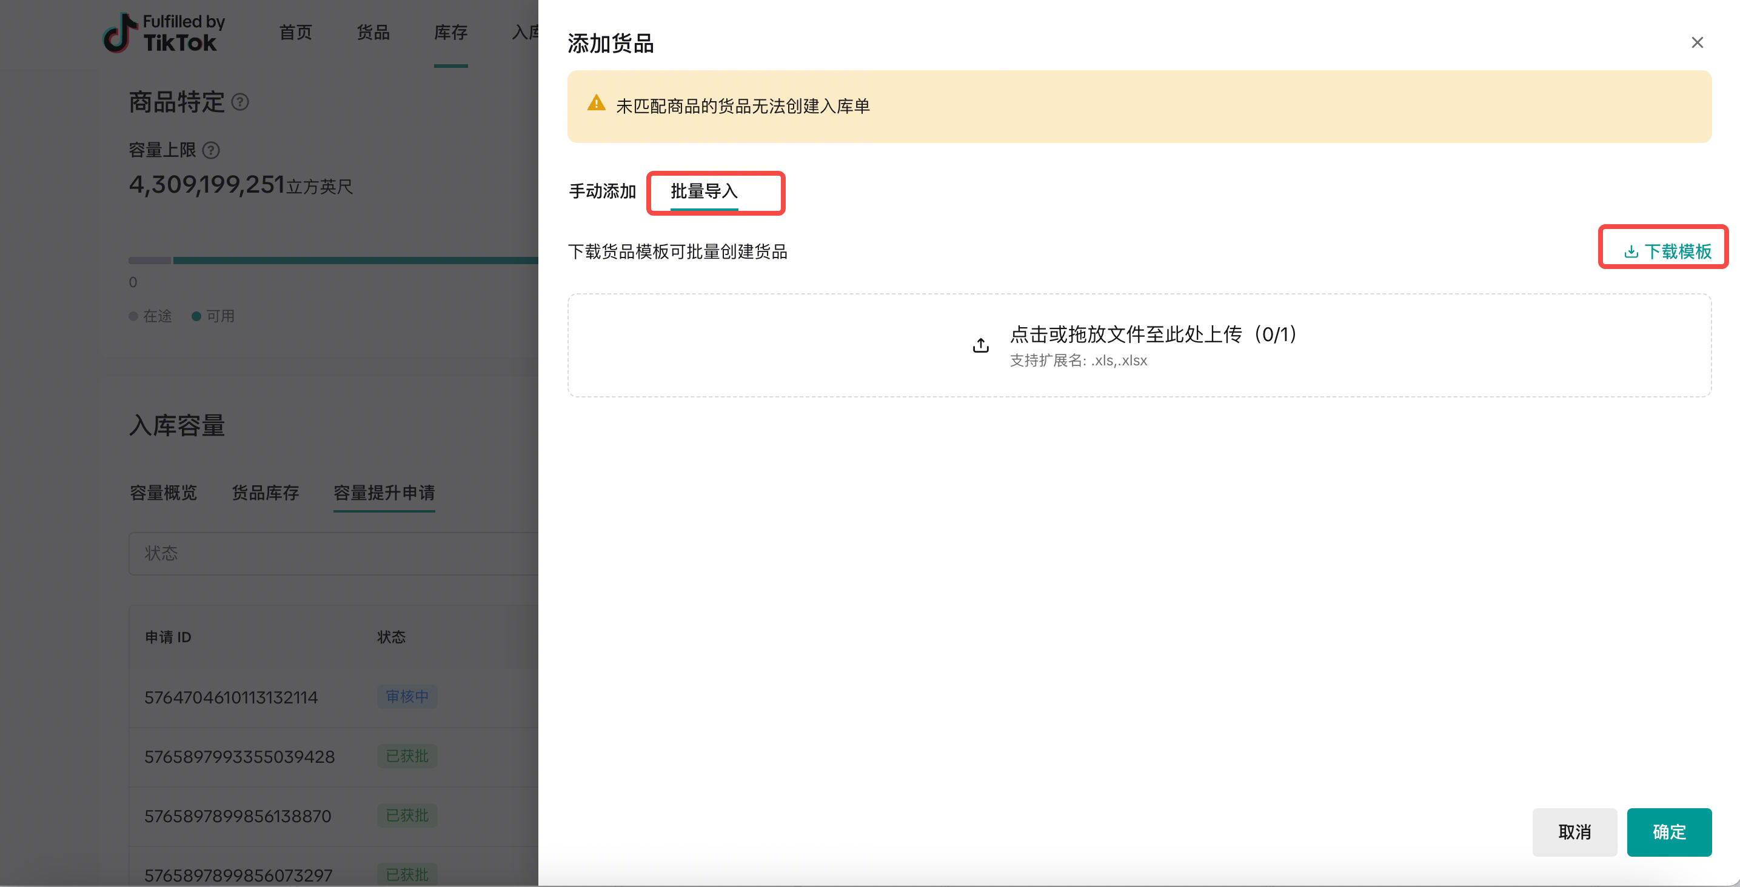
Task: Select the 批量导入 tab
Action: pyautogui.click(x=703, y=191)
